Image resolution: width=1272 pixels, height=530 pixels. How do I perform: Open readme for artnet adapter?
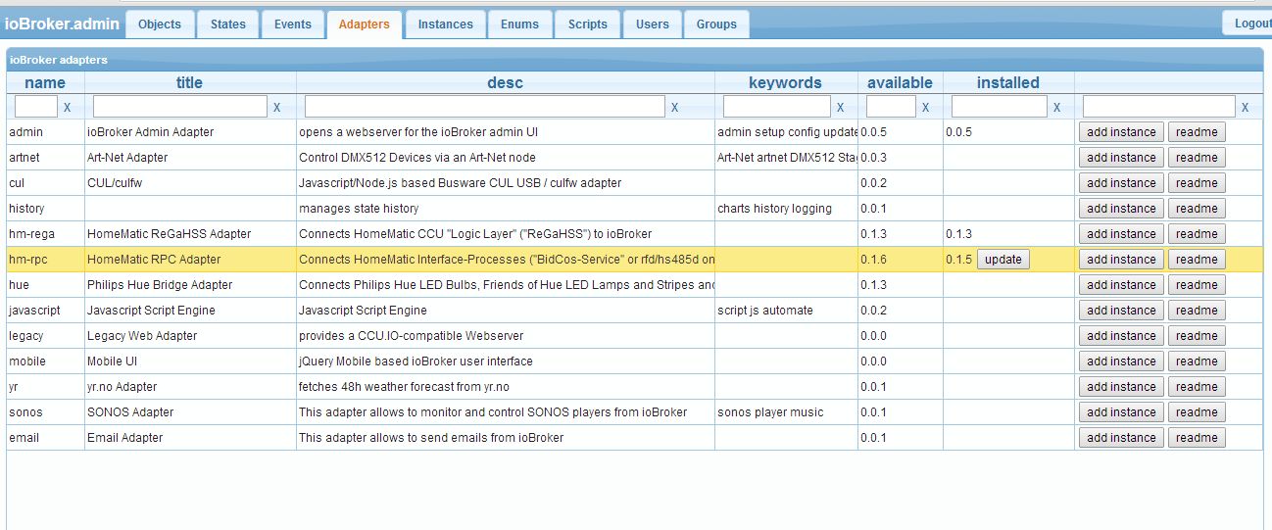coord(1197,158)
